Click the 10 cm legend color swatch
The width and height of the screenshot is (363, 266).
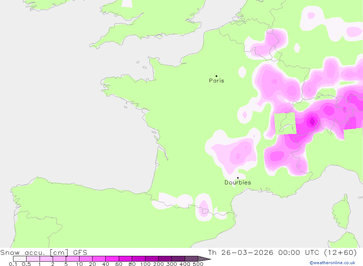pos(86,259)
